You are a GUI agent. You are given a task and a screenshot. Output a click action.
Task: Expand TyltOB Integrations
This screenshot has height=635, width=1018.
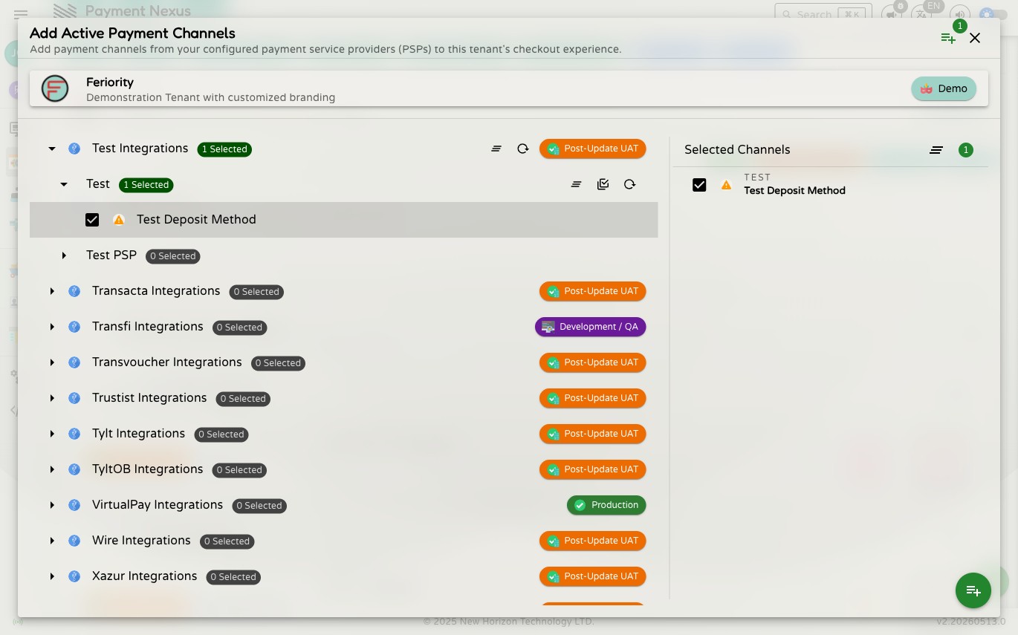[52, 469]
